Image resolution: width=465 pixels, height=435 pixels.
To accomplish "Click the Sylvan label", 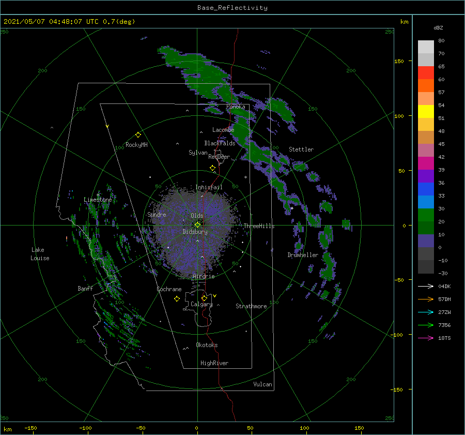I will pyautogui.click(x=198, y=153).
